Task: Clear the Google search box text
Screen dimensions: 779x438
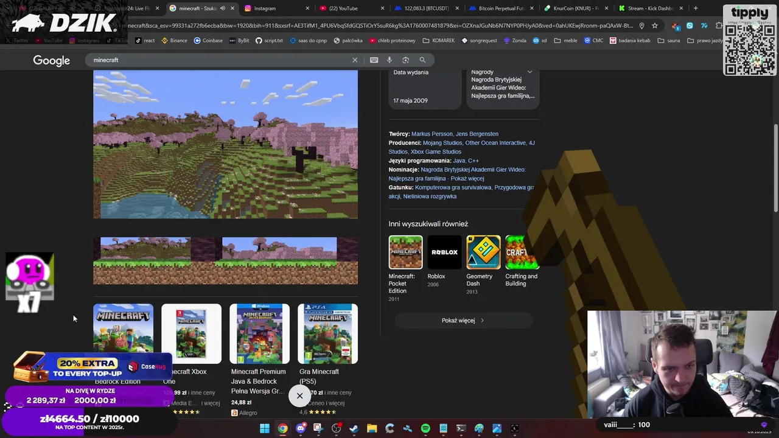Action: point(355,60)
